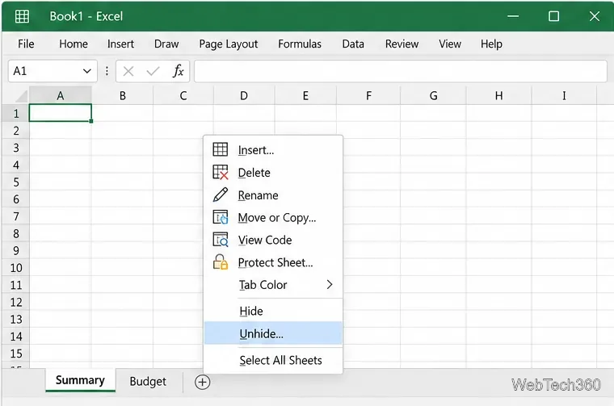This screenshot has width=614, height=406.
Task: Open the Review tab
Action: 402,44
